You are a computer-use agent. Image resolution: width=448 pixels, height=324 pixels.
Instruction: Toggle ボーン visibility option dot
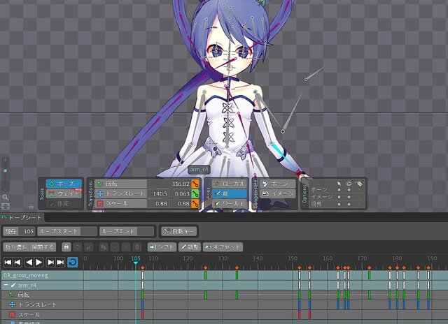[349, 190]
